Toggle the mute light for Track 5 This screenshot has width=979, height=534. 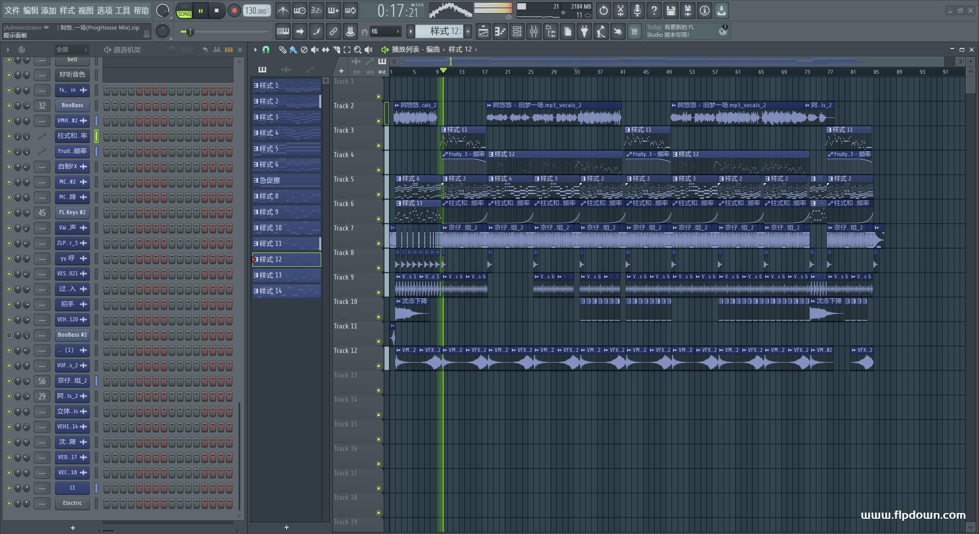[378, 194]
